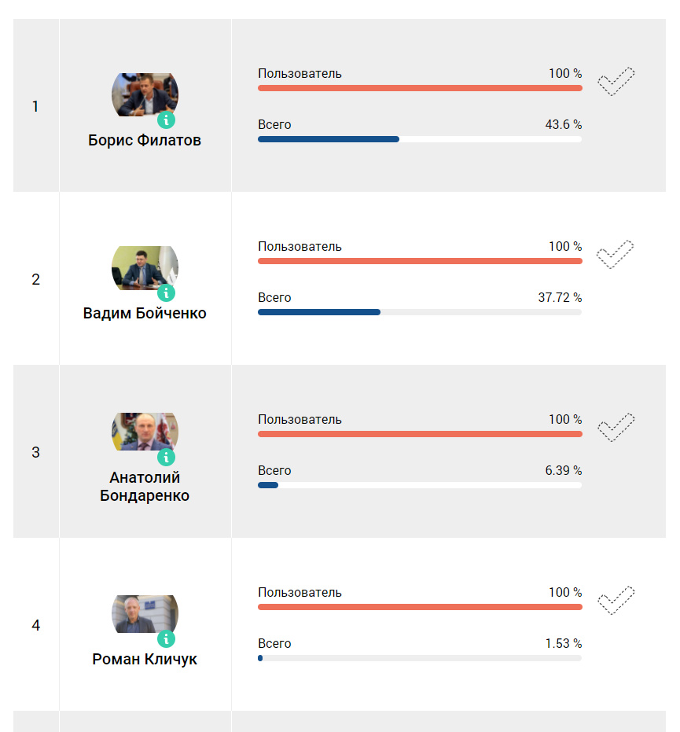Open Борис Филатов profile photo
The image size is (680, 732).
pyautogui.click(x=145, y=94)
